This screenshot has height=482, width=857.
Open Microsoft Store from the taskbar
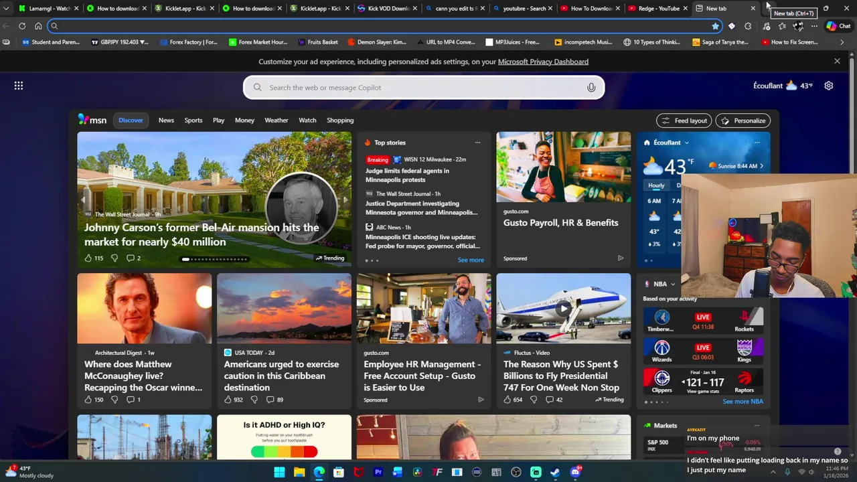tap(339, 473)
